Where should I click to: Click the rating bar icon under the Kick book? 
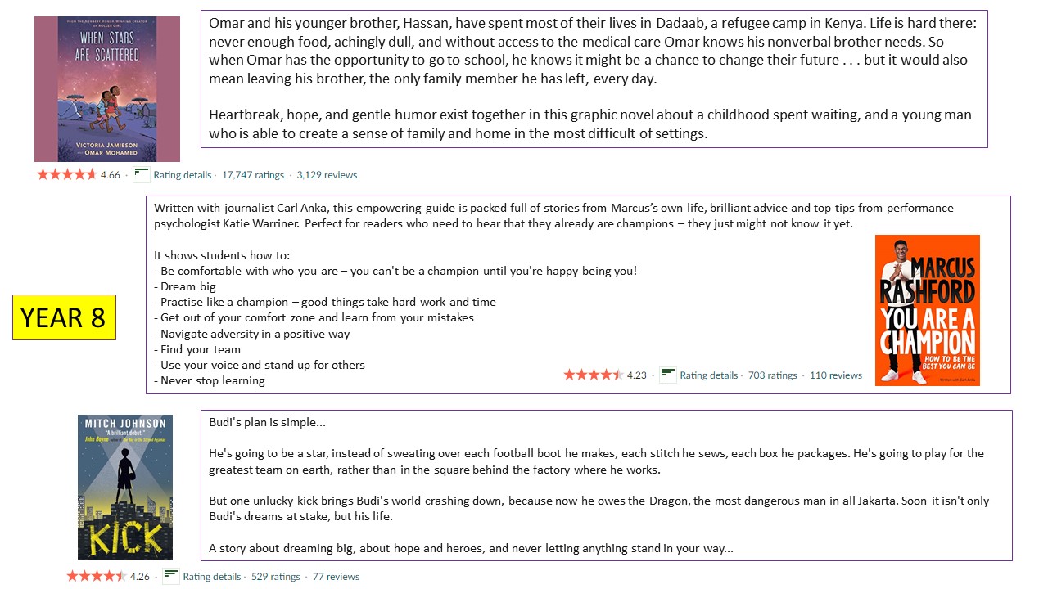(170, 576)
